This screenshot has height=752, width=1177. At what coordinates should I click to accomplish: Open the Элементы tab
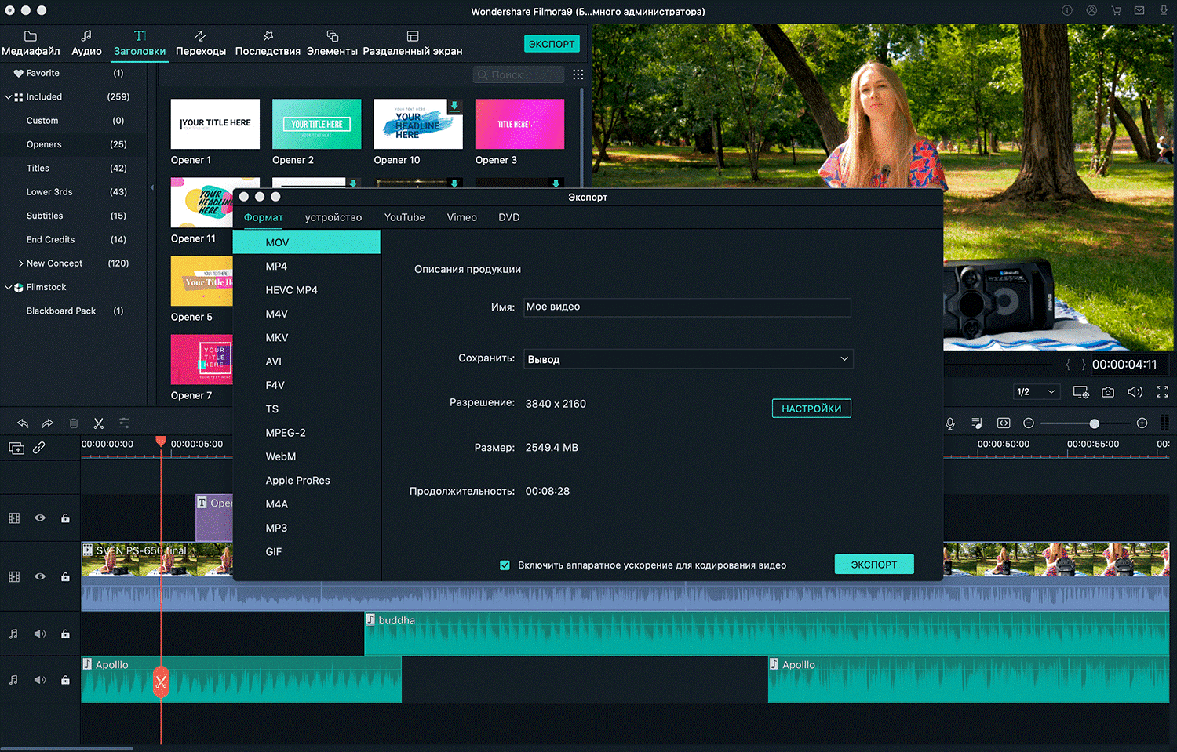[x=332, y=44]
